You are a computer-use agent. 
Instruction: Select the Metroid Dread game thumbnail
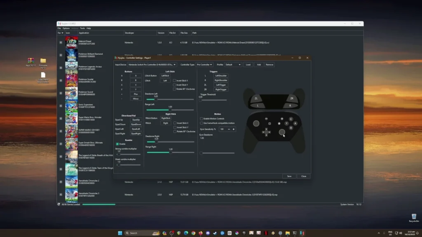click(x=71, y=42)
